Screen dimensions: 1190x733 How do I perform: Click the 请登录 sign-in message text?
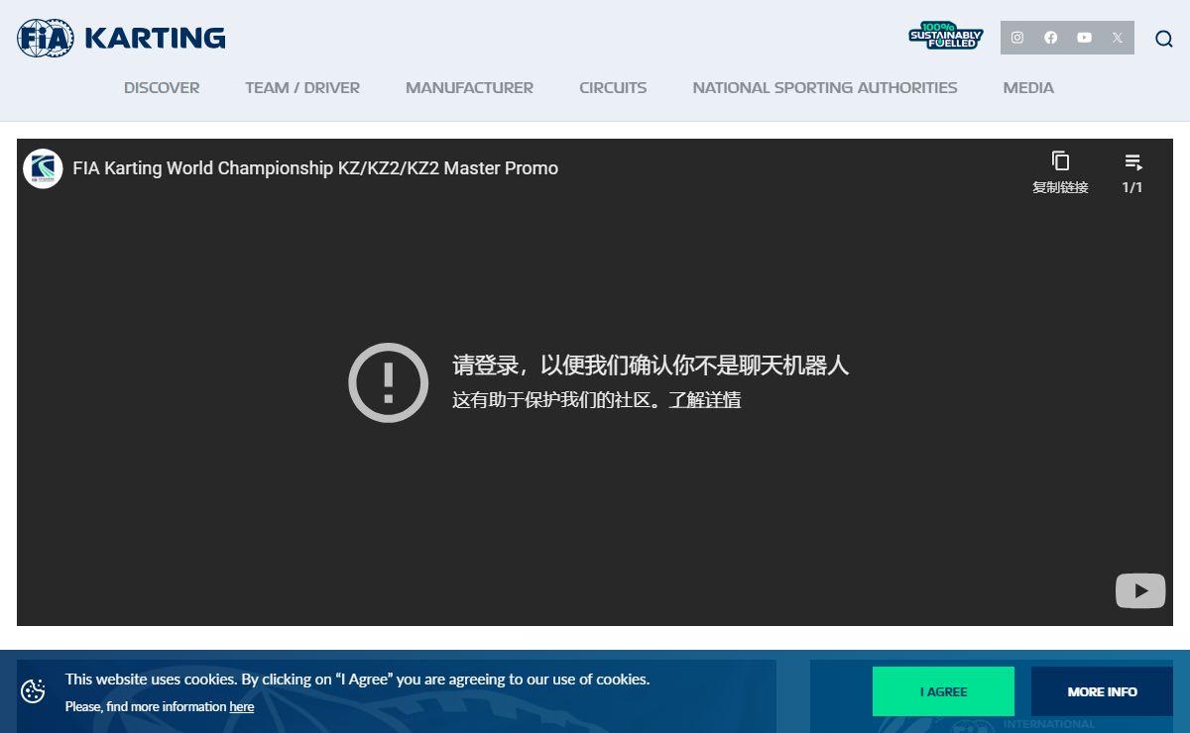pos(651,366)
